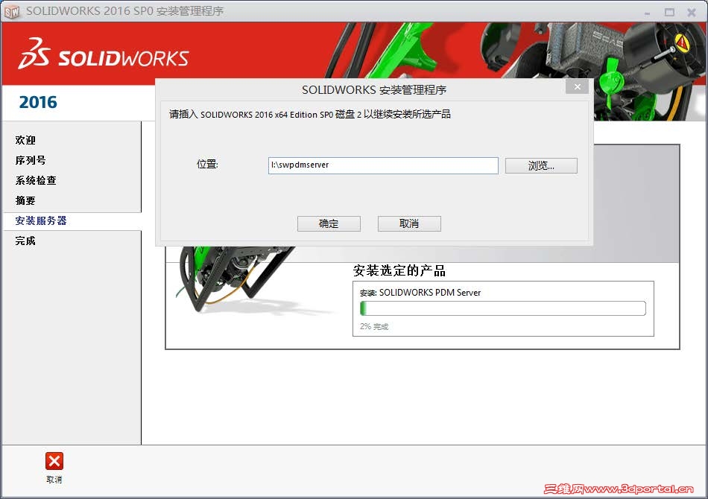The height and width of the screenshot is (499, 708).
Task: Maximize the installer main window
Action: (x=669, y=13)
